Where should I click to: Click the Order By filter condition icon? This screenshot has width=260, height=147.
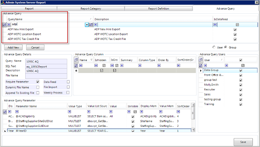(159, 65)
